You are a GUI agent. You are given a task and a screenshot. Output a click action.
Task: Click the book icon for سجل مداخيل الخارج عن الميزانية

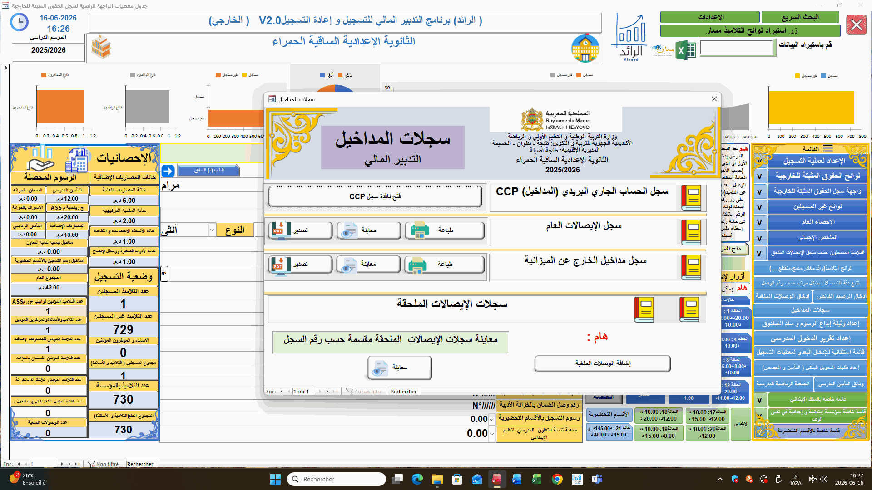click(692, 267)
